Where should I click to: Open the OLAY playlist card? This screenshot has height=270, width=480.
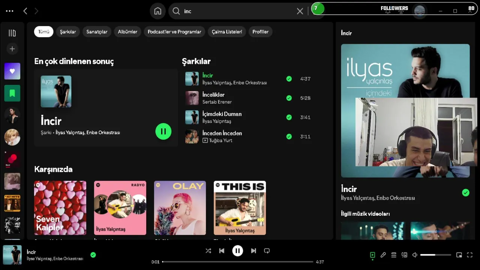[x=180, y=208]
